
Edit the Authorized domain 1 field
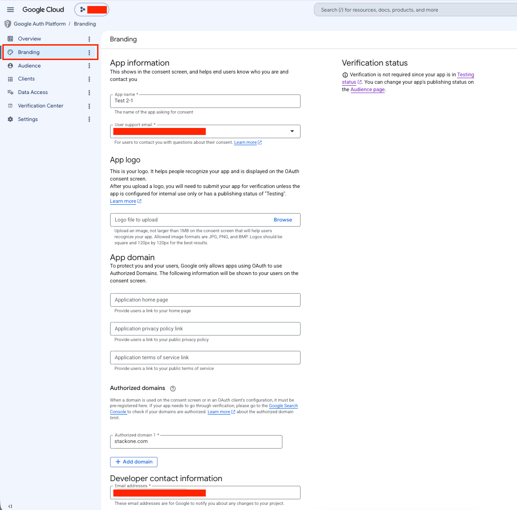[196, 442]
